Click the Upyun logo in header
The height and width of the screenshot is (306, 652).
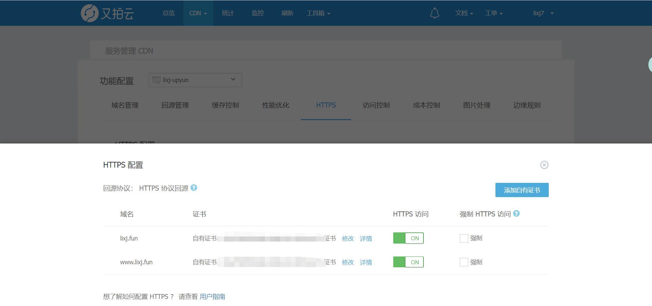pos(107,13)
